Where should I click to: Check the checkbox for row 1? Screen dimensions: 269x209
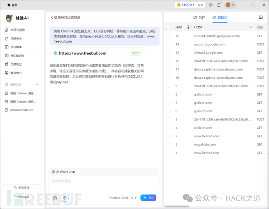point(169,153)
